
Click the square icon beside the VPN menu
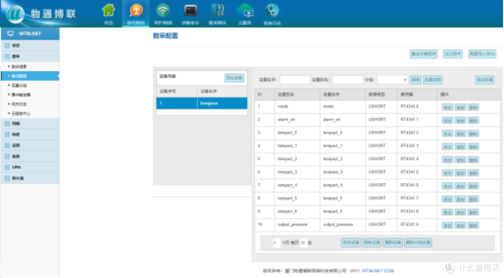(x=7, y=167)
